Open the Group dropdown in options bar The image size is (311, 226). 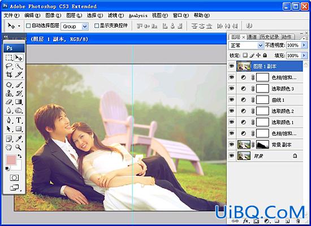[75, 27]
